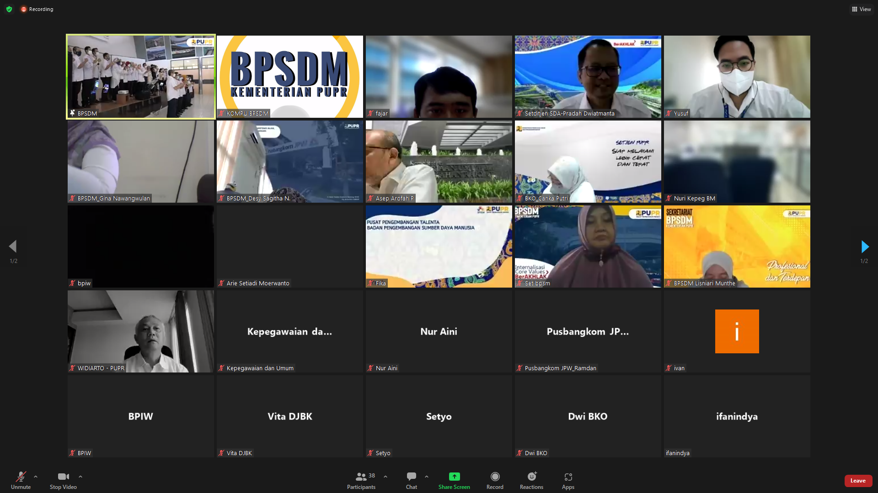Click muted mic icon on Dwi BKO label

pyautogui.click(x=519, y=453)
